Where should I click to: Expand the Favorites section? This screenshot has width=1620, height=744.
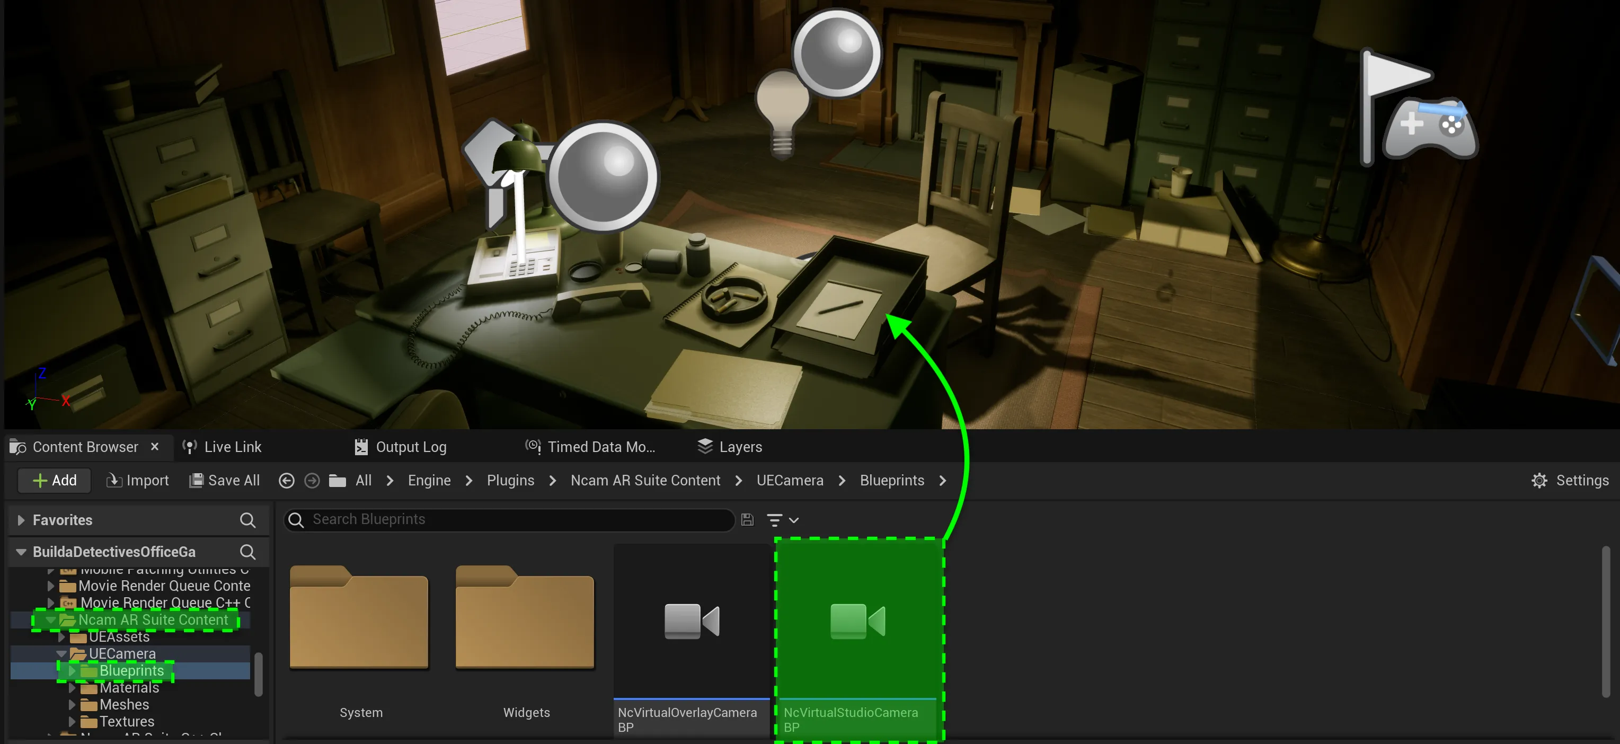21,520
